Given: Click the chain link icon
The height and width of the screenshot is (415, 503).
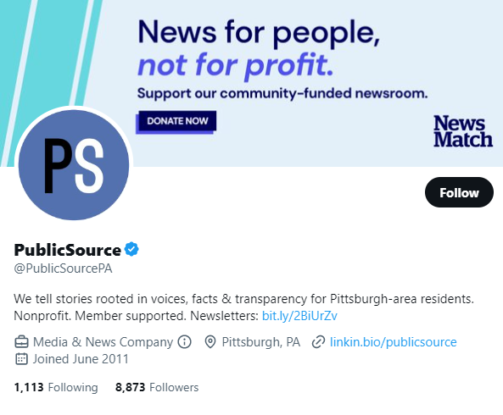Looking at the screenshot, I should [x=318, y=341].
